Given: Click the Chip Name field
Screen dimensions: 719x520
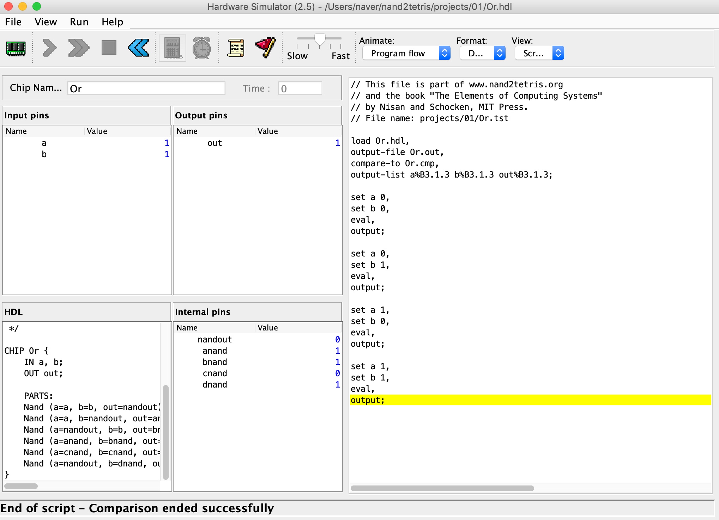Looking at the screenshot, I should [x=146, y=88].
